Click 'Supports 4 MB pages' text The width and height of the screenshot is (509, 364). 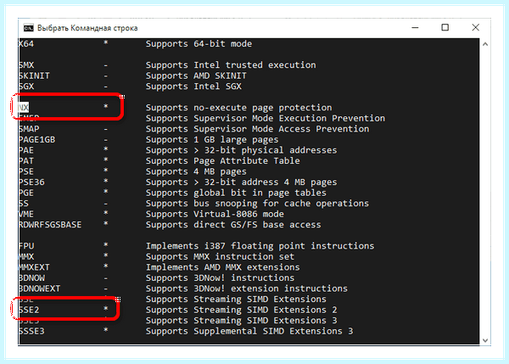[196, 171]
